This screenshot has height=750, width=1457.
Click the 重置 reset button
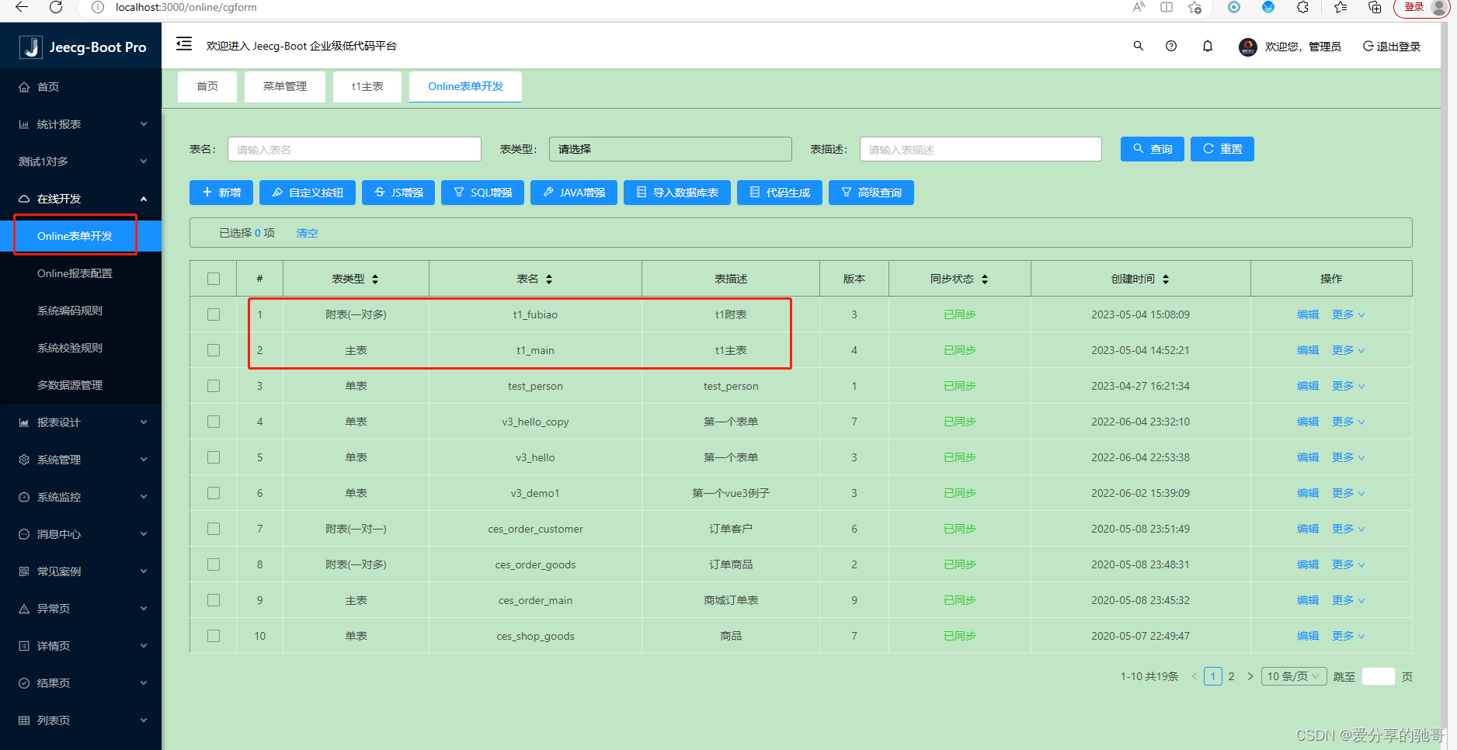(x=1222, y=149)
